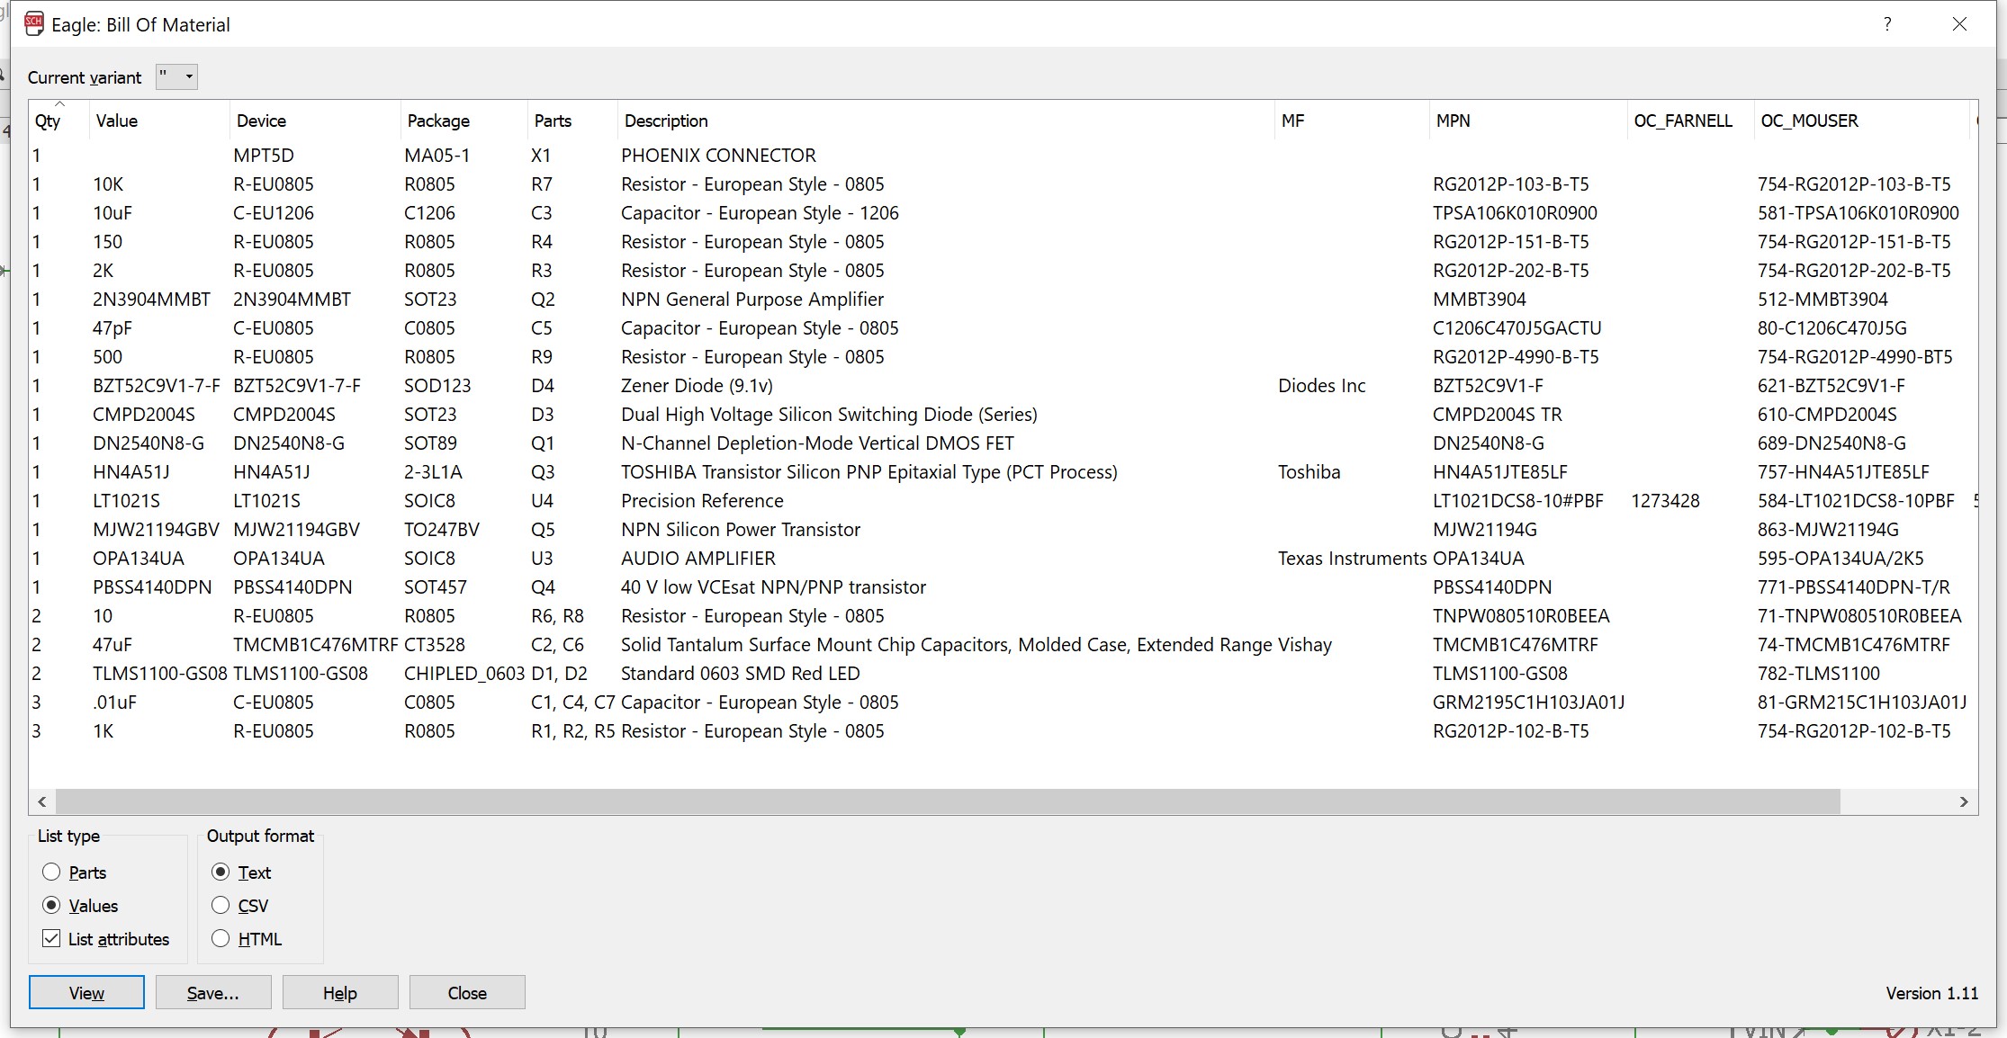The width and height of the screenshot is (2007, 1038).
Task: Select Text output format option
Action: (220, 872)
